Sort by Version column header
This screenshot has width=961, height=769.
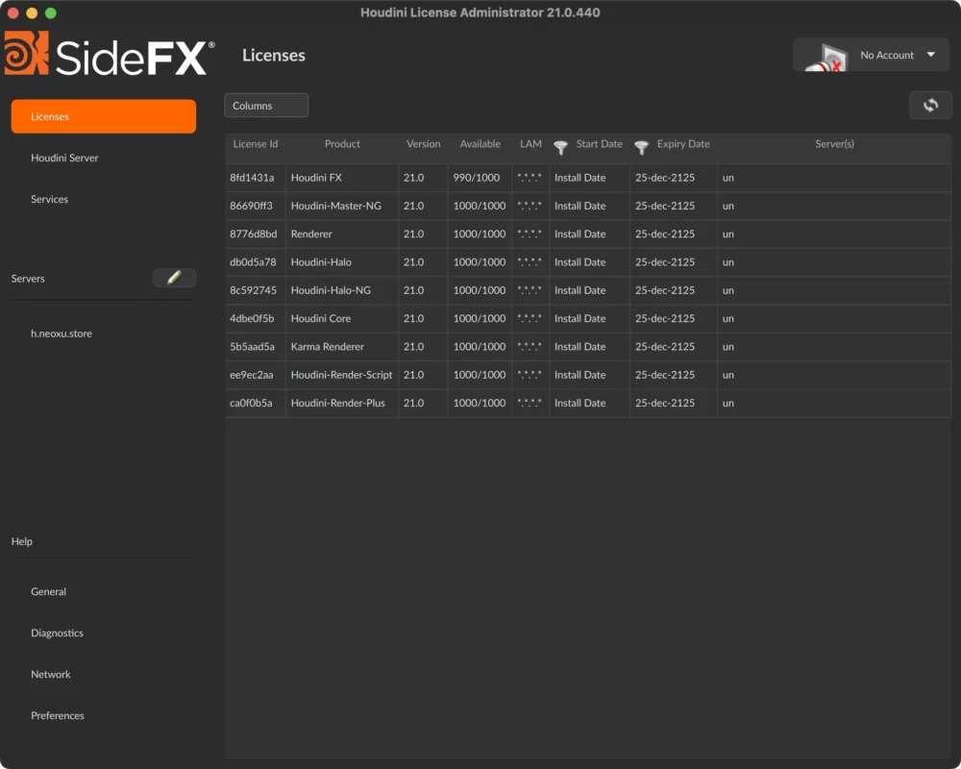[424, 143]
